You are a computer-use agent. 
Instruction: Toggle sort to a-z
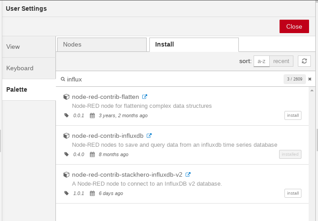pyautogui.click(x=261, y=61)
